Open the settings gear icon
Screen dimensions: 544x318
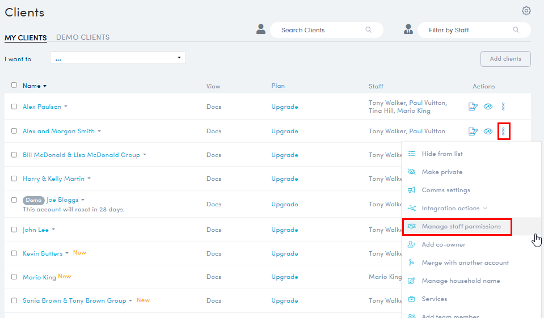tap(526, 11)
